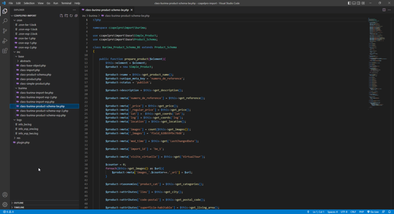
Task: Click the code minimap
Action: [378, 63]
